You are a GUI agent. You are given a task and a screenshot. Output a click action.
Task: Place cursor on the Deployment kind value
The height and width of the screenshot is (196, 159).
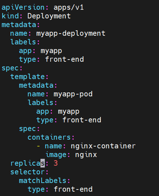click(x=49, y=16)
